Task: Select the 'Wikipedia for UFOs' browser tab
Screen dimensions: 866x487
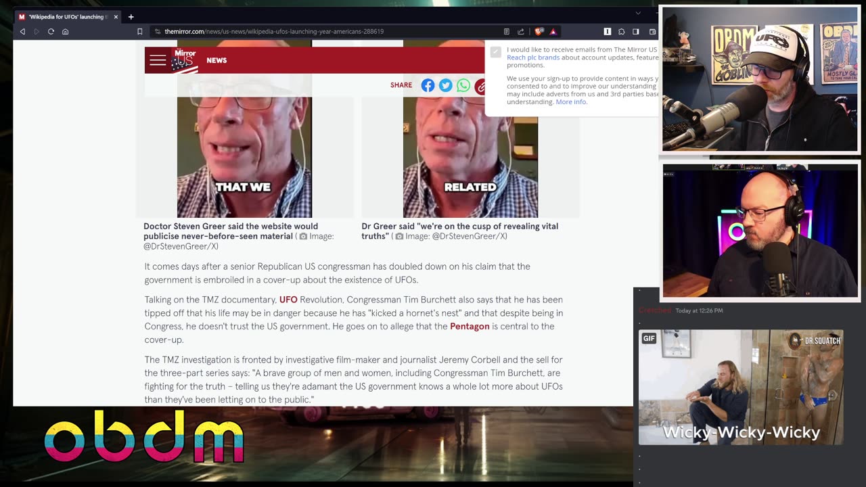Action: tap(68, 16)
